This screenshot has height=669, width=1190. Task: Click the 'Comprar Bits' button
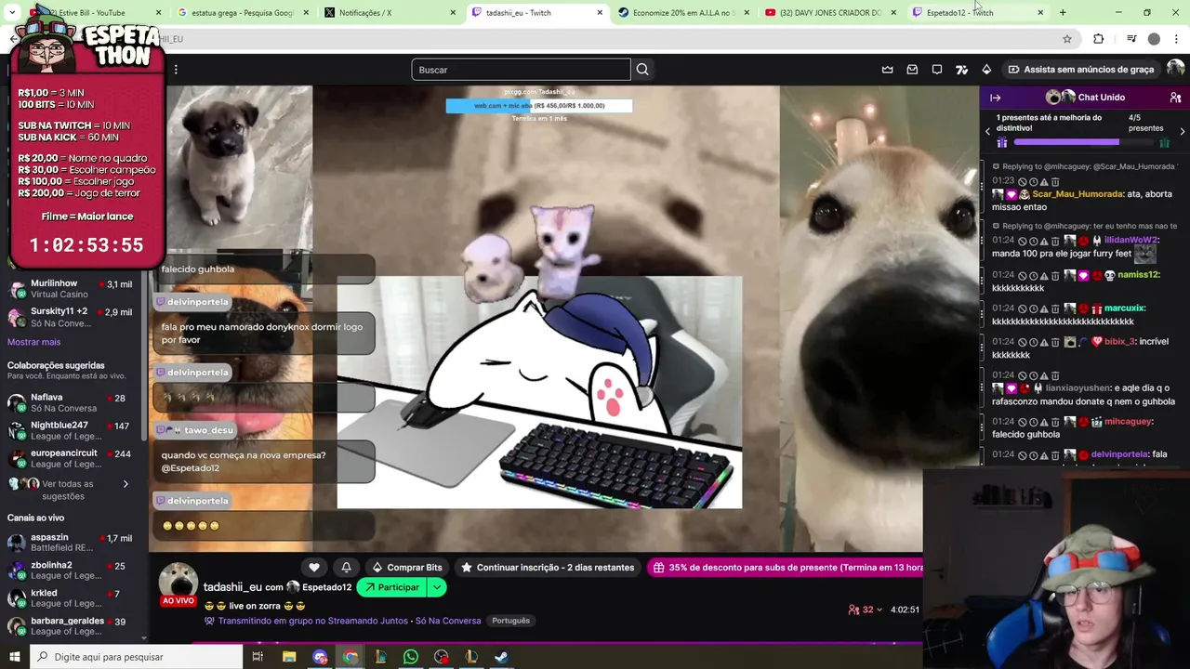click(406, 568)
